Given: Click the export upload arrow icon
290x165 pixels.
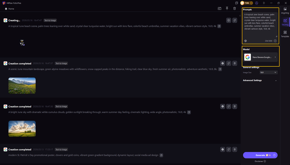Looking at the screenshot, I should (227, 8).
